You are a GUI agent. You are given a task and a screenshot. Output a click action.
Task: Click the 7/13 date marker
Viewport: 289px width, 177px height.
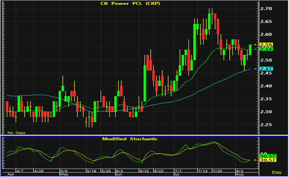[203, 171]
